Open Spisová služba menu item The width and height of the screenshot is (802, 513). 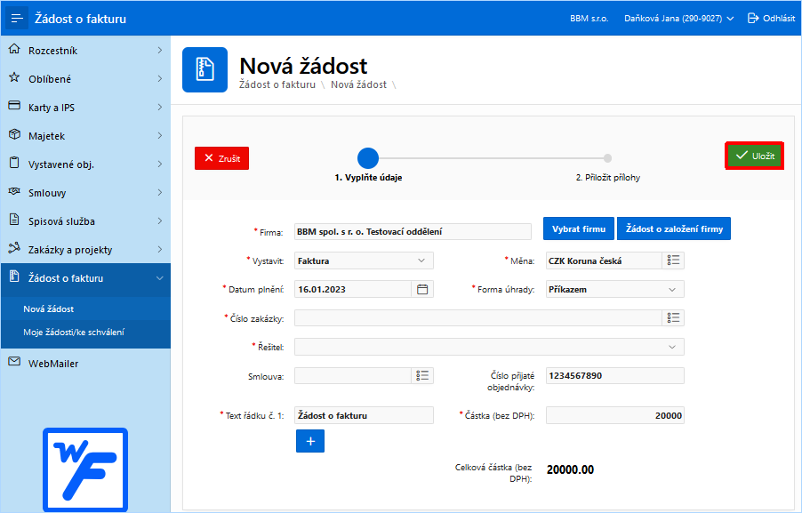85,221
